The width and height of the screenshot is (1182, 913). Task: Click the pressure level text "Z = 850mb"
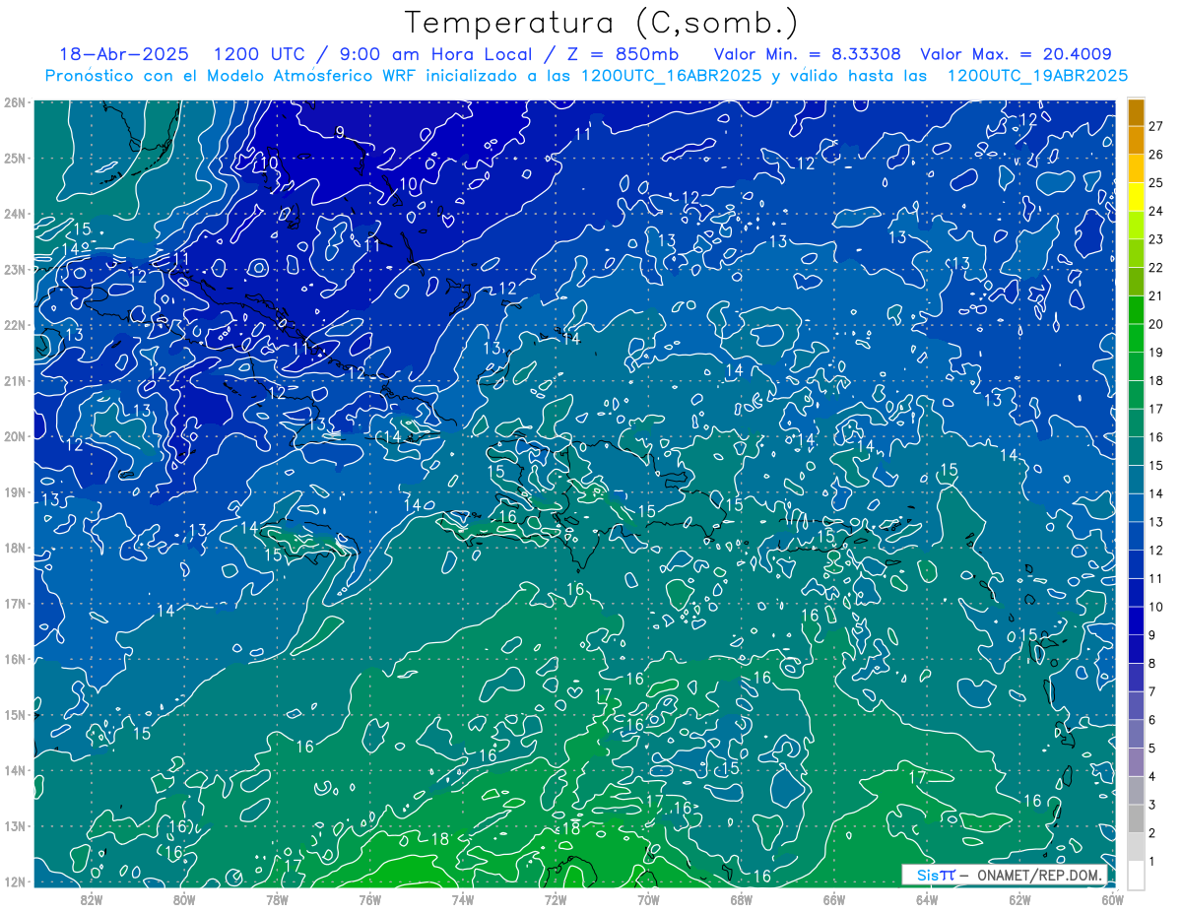[621, 54]
